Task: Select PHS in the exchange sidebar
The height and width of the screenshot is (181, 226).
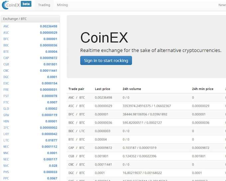Action: (6, 172)
